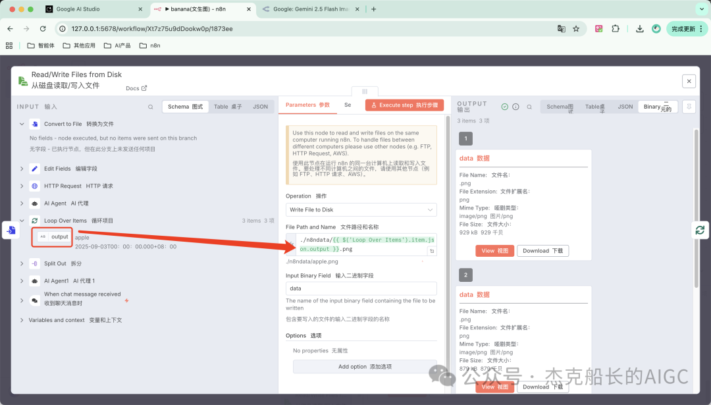Switch OUTPUT view to Schema
Screen dimensions: 711x405
coord(560,107)
